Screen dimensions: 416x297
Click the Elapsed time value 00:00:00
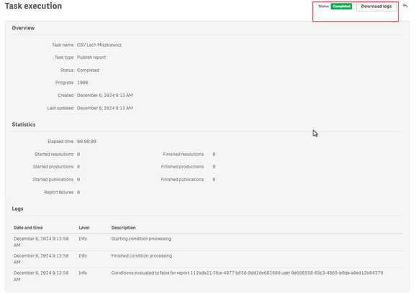click(86, 142)
